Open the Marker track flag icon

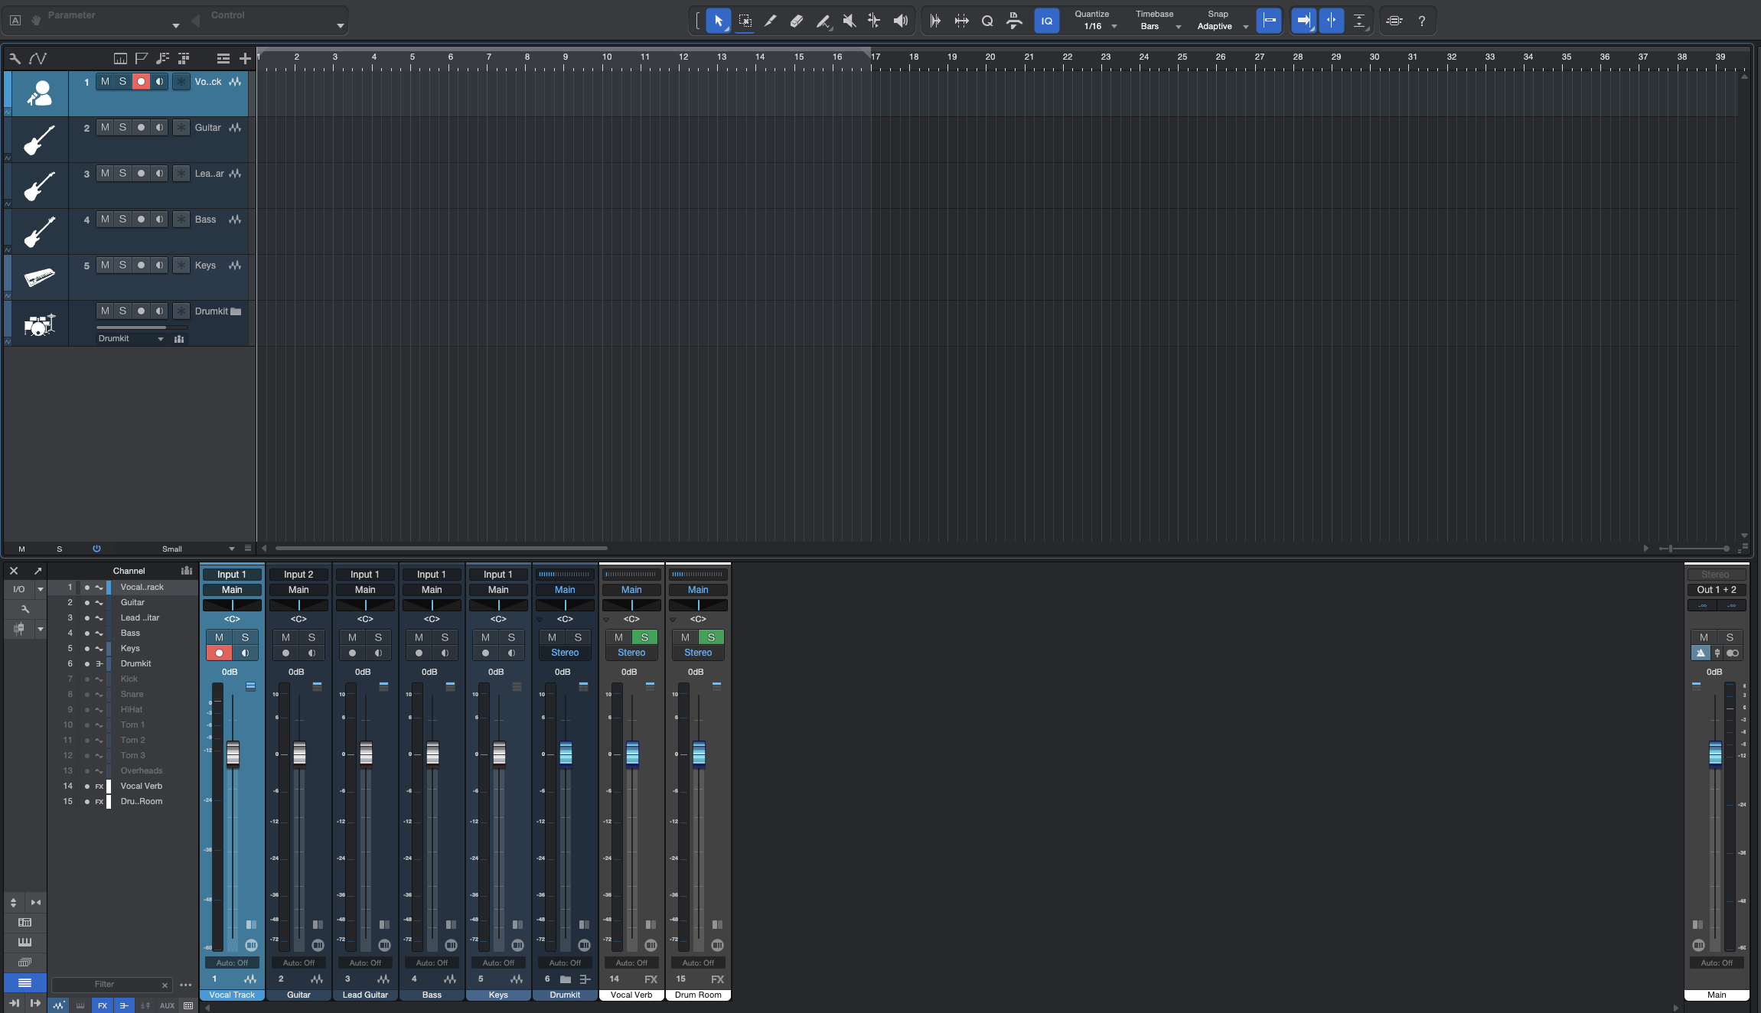click(142, 58)
